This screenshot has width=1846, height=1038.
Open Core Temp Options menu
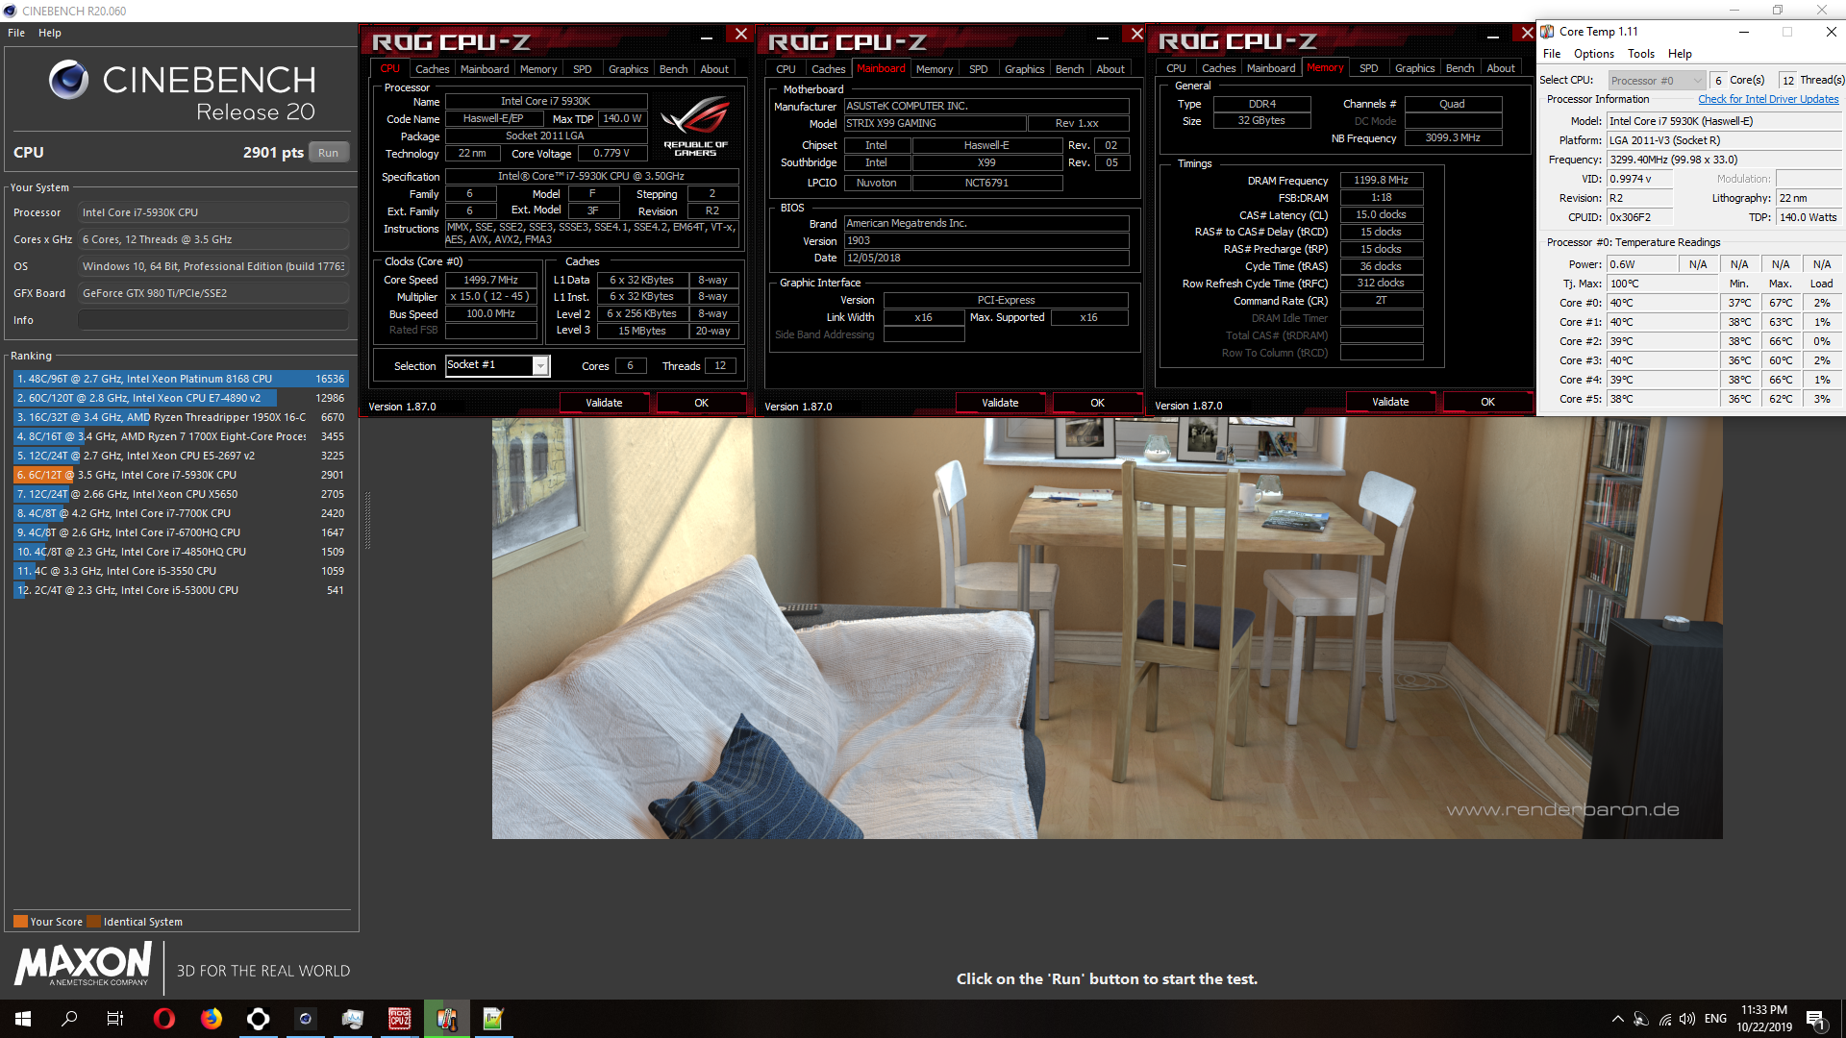pos(1593,54)
